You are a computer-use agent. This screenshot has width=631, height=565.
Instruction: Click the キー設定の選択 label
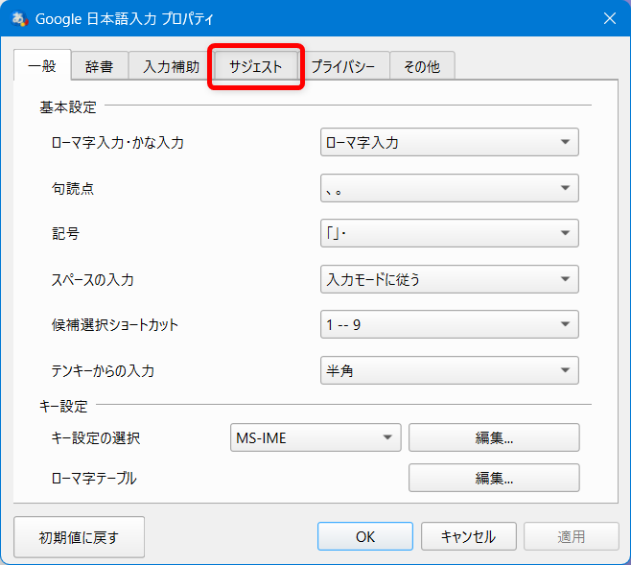coord(96,437)
